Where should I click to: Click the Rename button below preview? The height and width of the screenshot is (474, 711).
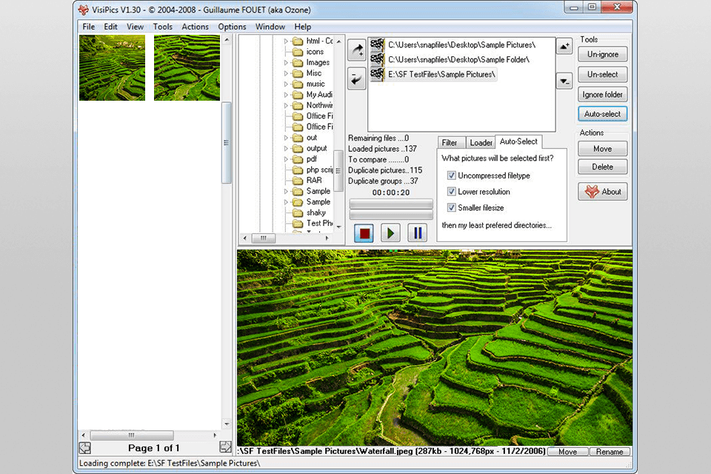point(610,452)
